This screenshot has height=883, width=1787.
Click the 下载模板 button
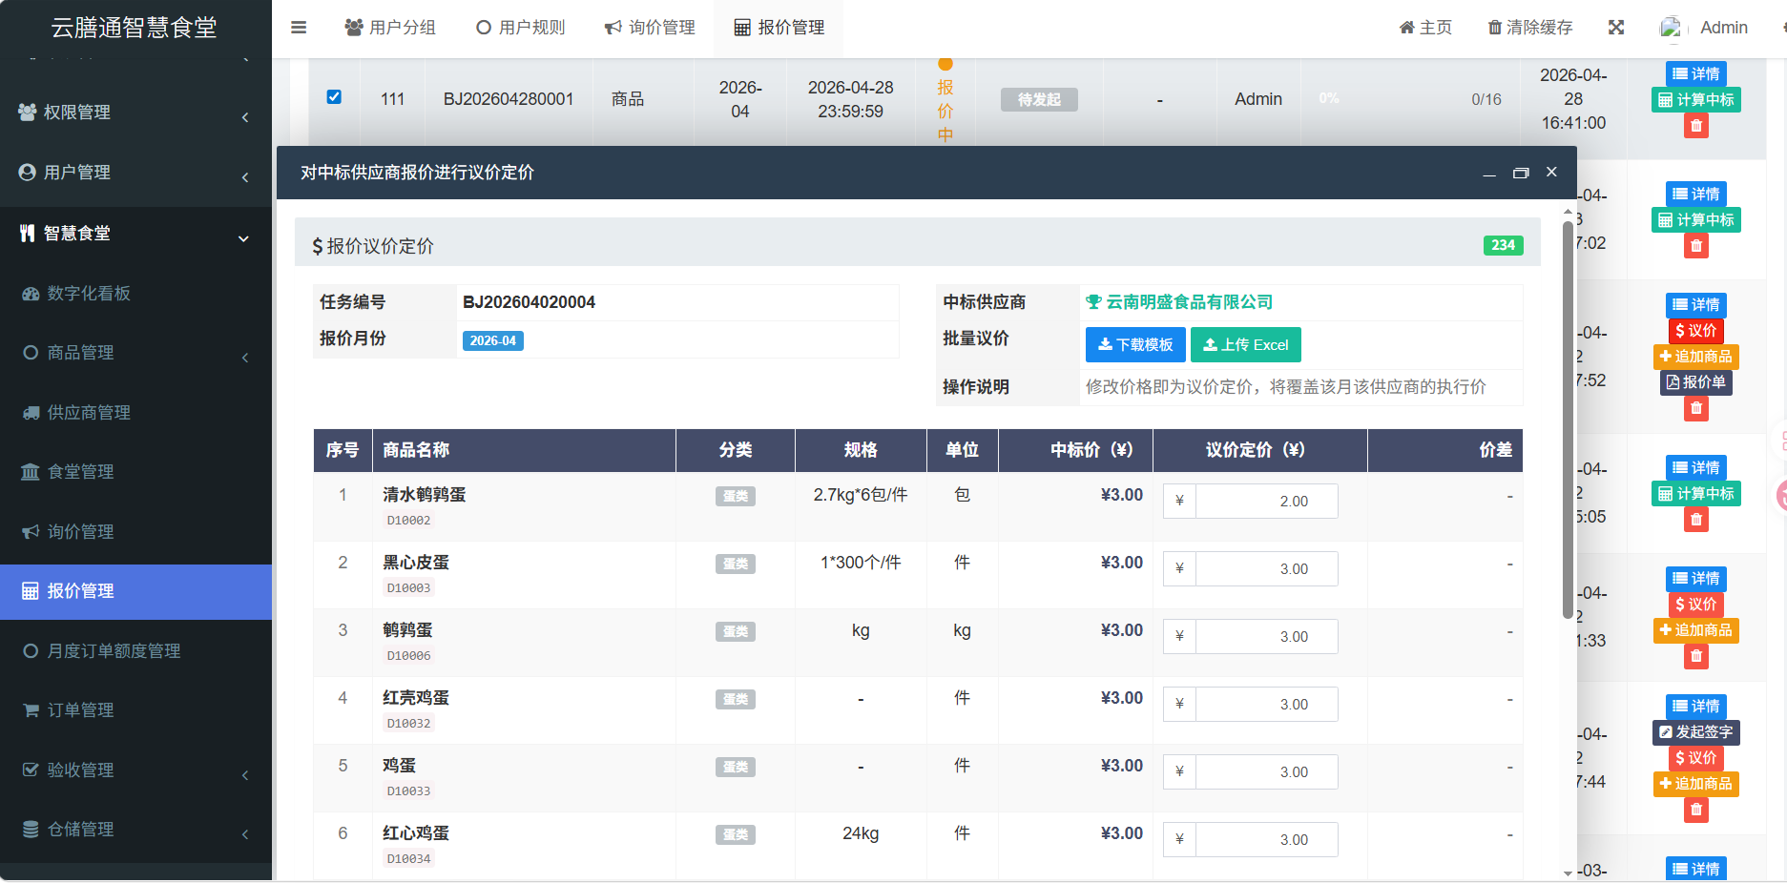coord(1135,345)
